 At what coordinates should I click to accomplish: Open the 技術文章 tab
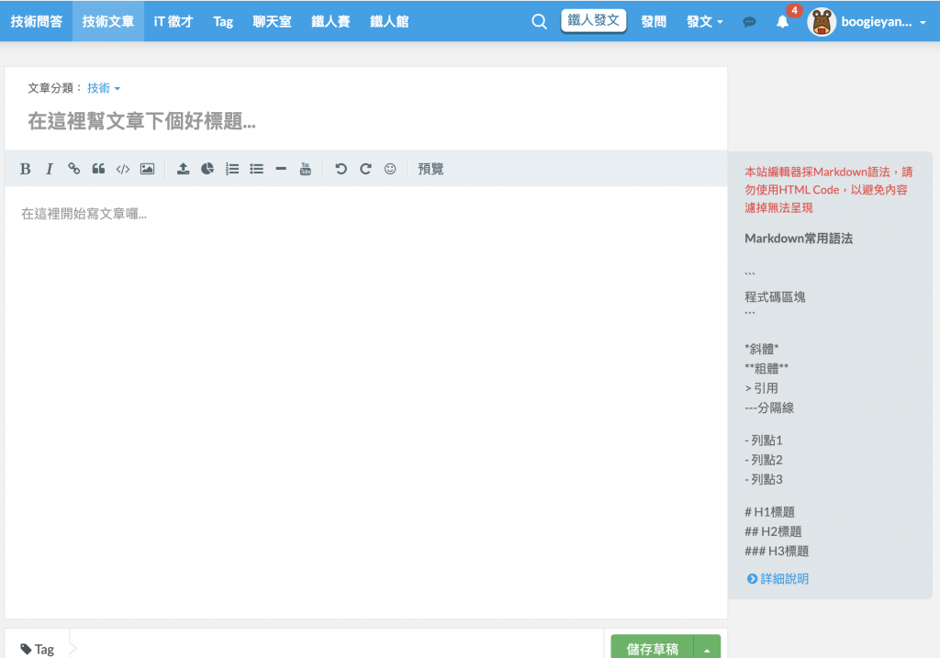tap(108, 22)
